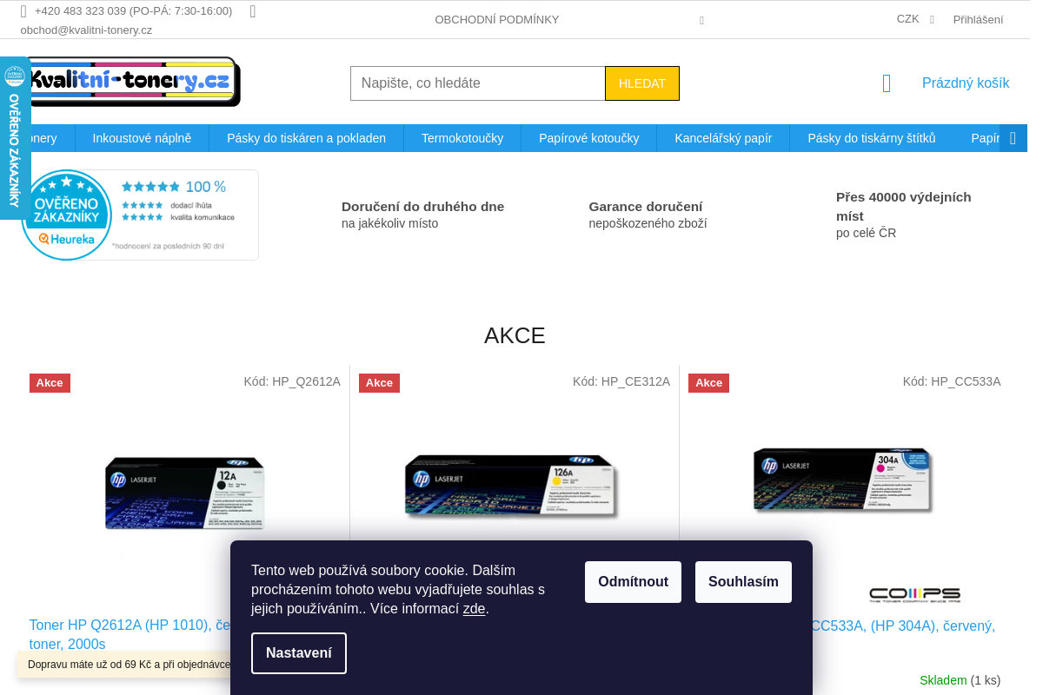Viewport: 1043px width, 695px height.
Task: Open the shopping cart icon
Action: pyautogui.click(x=887, y=83)
